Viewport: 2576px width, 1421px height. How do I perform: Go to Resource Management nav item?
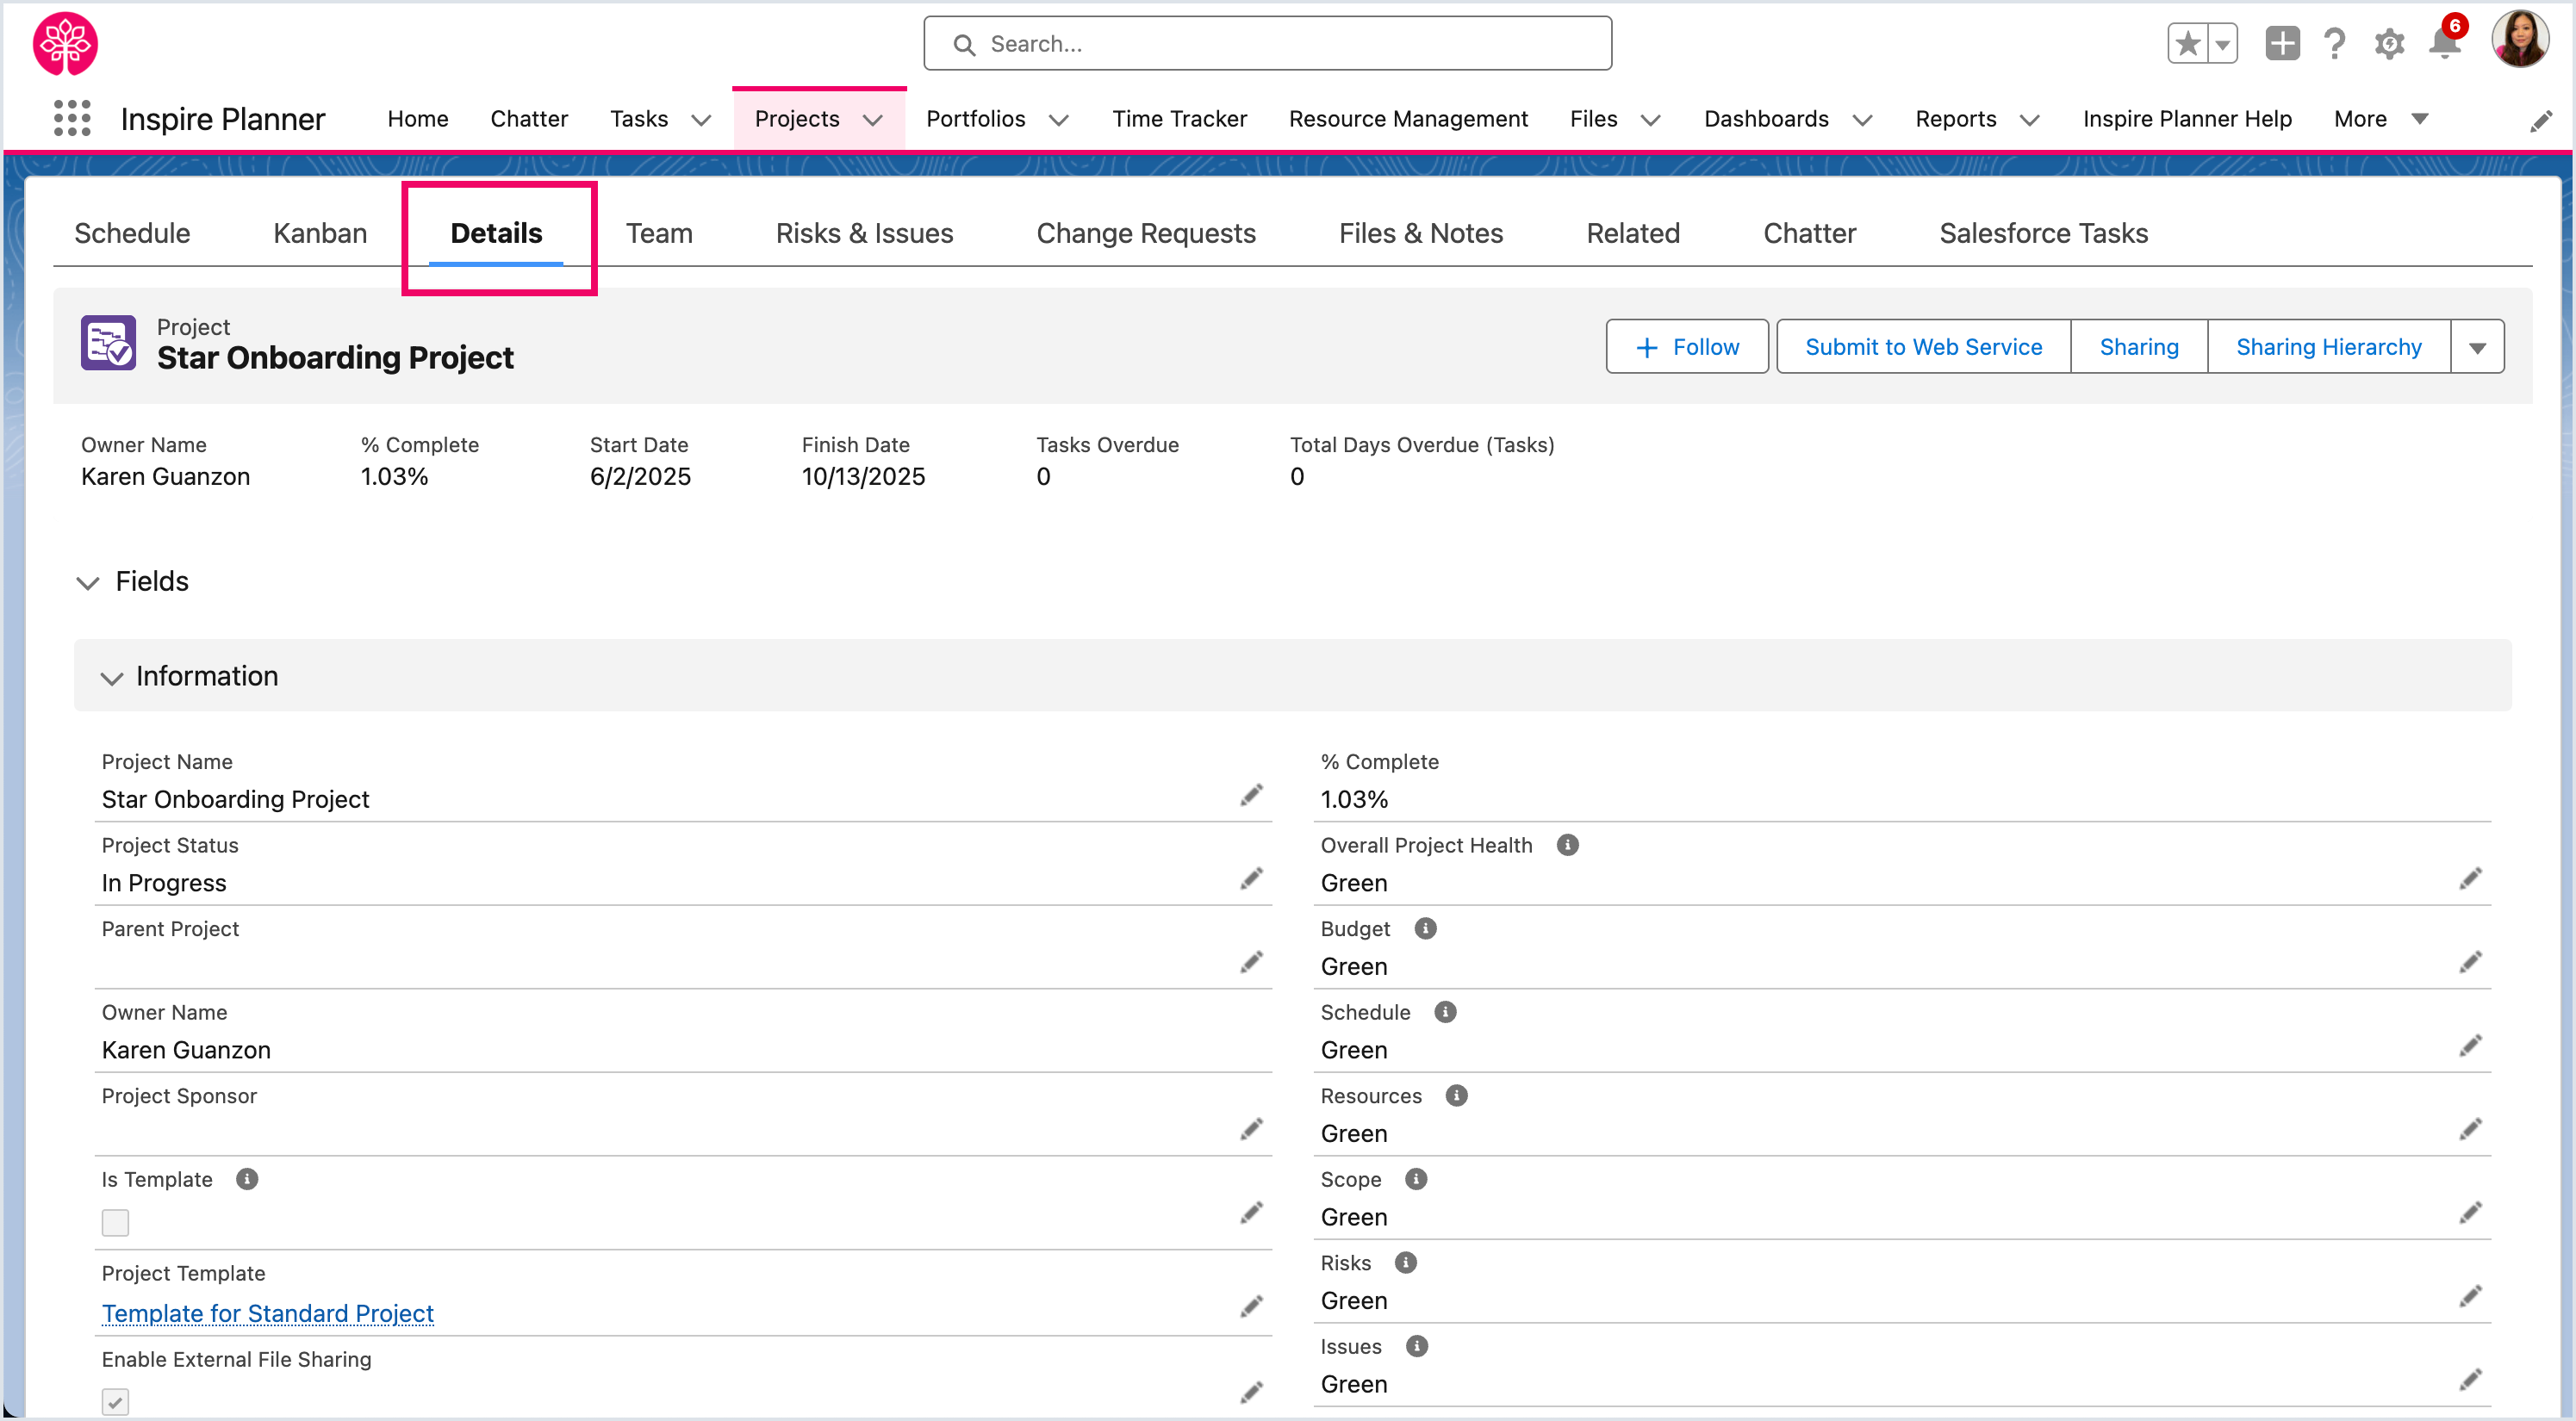click(x=1408, y=119)
